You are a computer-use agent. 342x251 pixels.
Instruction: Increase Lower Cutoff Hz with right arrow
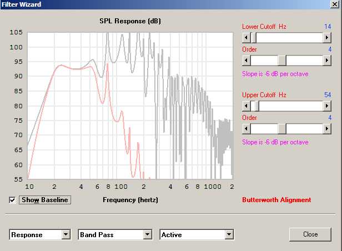tap(327, 38)
